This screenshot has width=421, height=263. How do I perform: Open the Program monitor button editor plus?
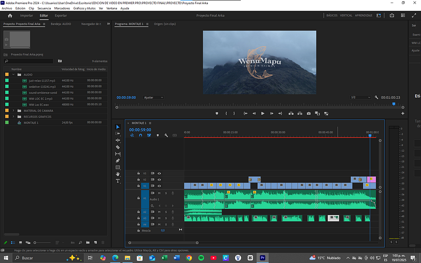[403, 113]
